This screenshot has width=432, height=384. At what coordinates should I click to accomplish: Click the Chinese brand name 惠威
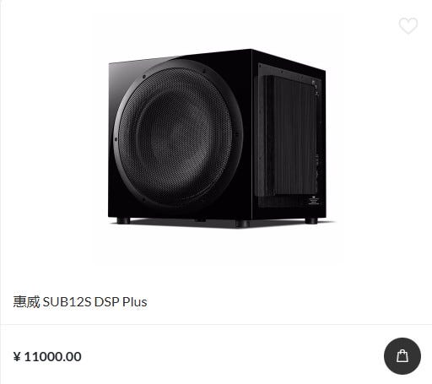26,302
